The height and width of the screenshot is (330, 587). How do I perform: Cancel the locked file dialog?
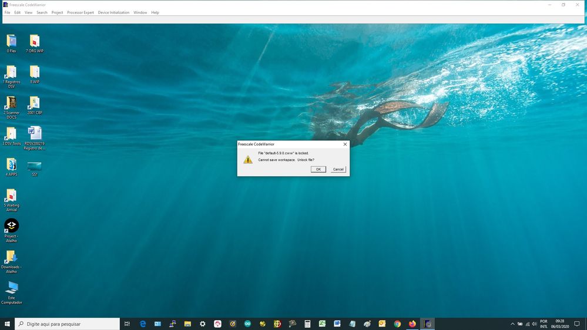coord(338,170)
